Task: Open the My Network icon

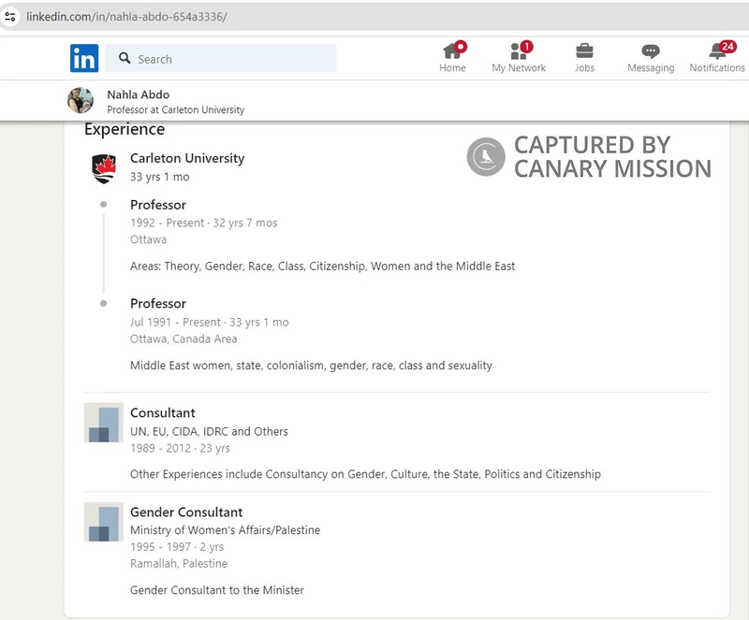Action: click(x=519, y=53)
